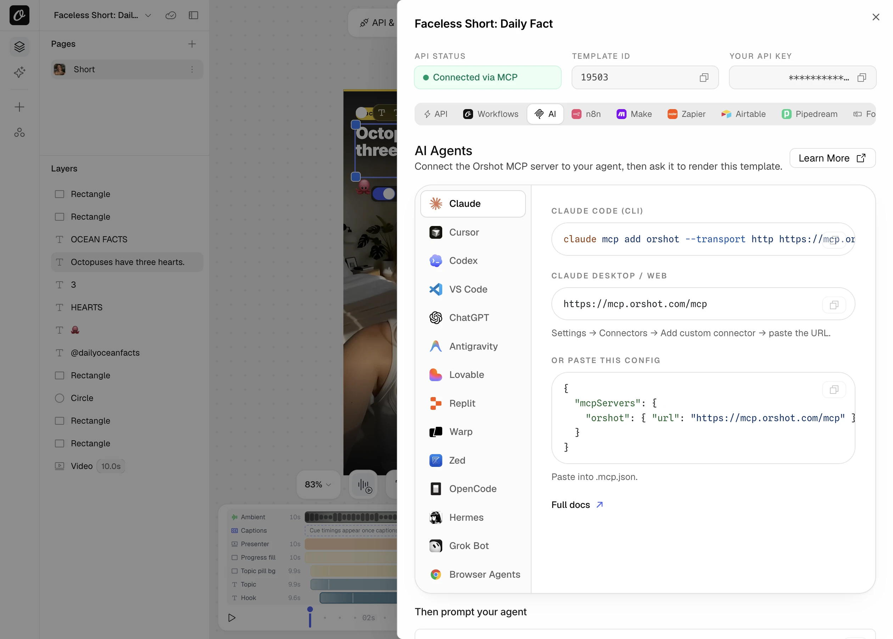The image size is (893, 639).
Task: Switch to the API tab
Action: click(436, 114)
